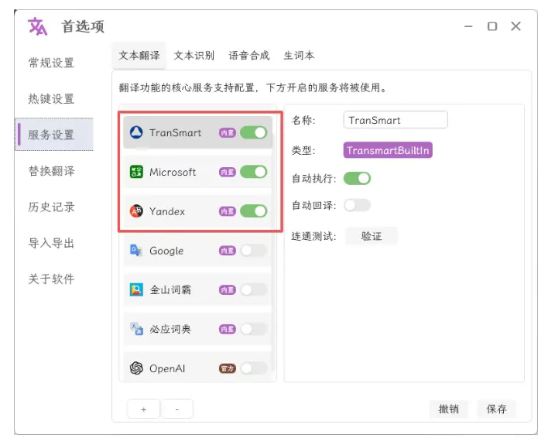Click the 保存 button
Viewport: 548px width, 438px height.
(496, 409)
